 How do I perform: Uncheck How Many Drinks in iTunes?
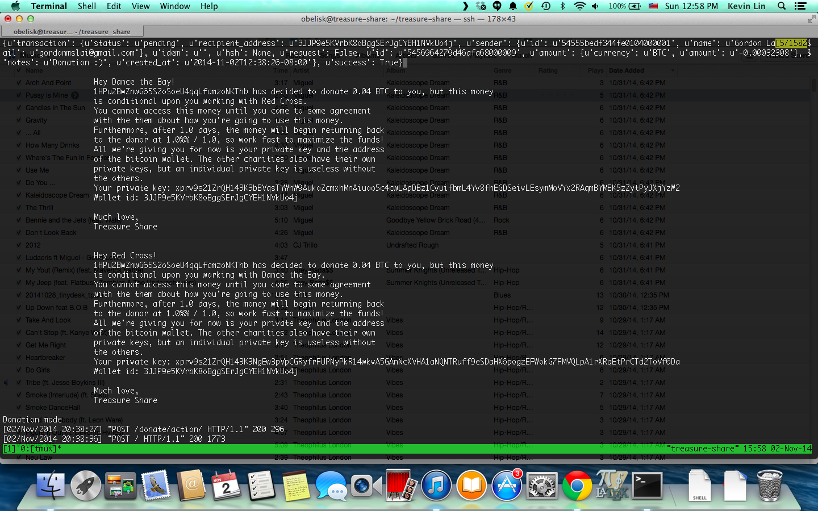pos(18,145)
